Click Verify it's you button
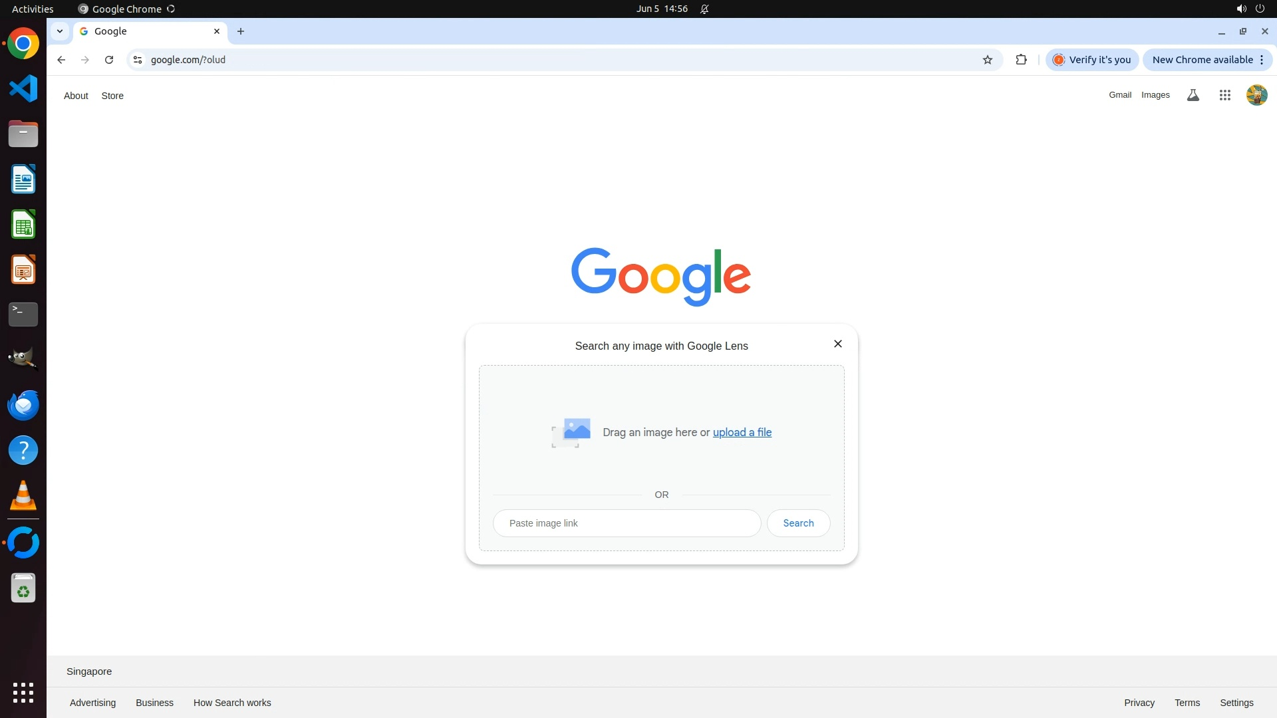Screen dimensions: 1277x718 [1092, 60]
